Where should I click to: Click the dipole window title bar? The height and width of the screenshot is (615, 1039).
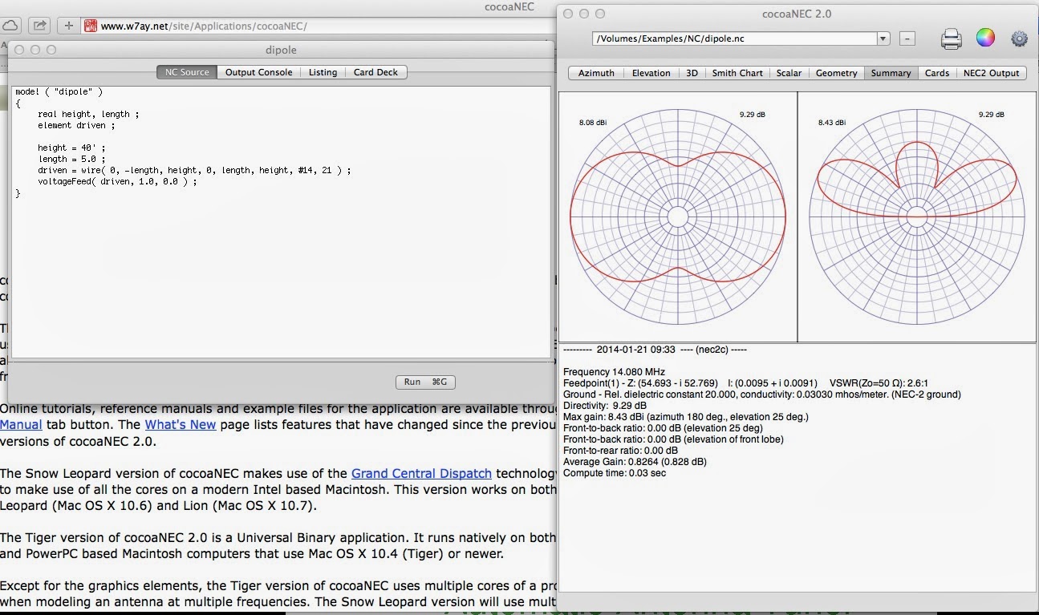point(281,50)
